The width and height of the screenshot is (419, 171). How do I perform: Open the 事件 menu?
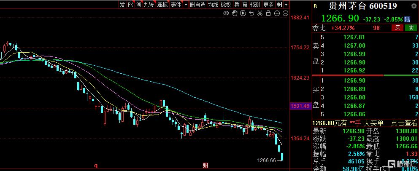[176, 5]
